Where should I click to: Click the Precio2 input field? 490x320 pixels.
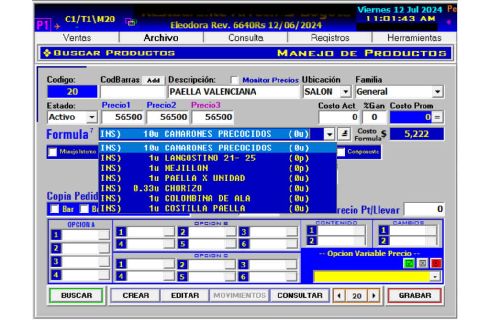pyautogui.click(x=168, y=117)
